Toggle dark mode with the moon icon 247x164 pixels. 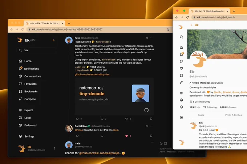(x=161, y=143)
